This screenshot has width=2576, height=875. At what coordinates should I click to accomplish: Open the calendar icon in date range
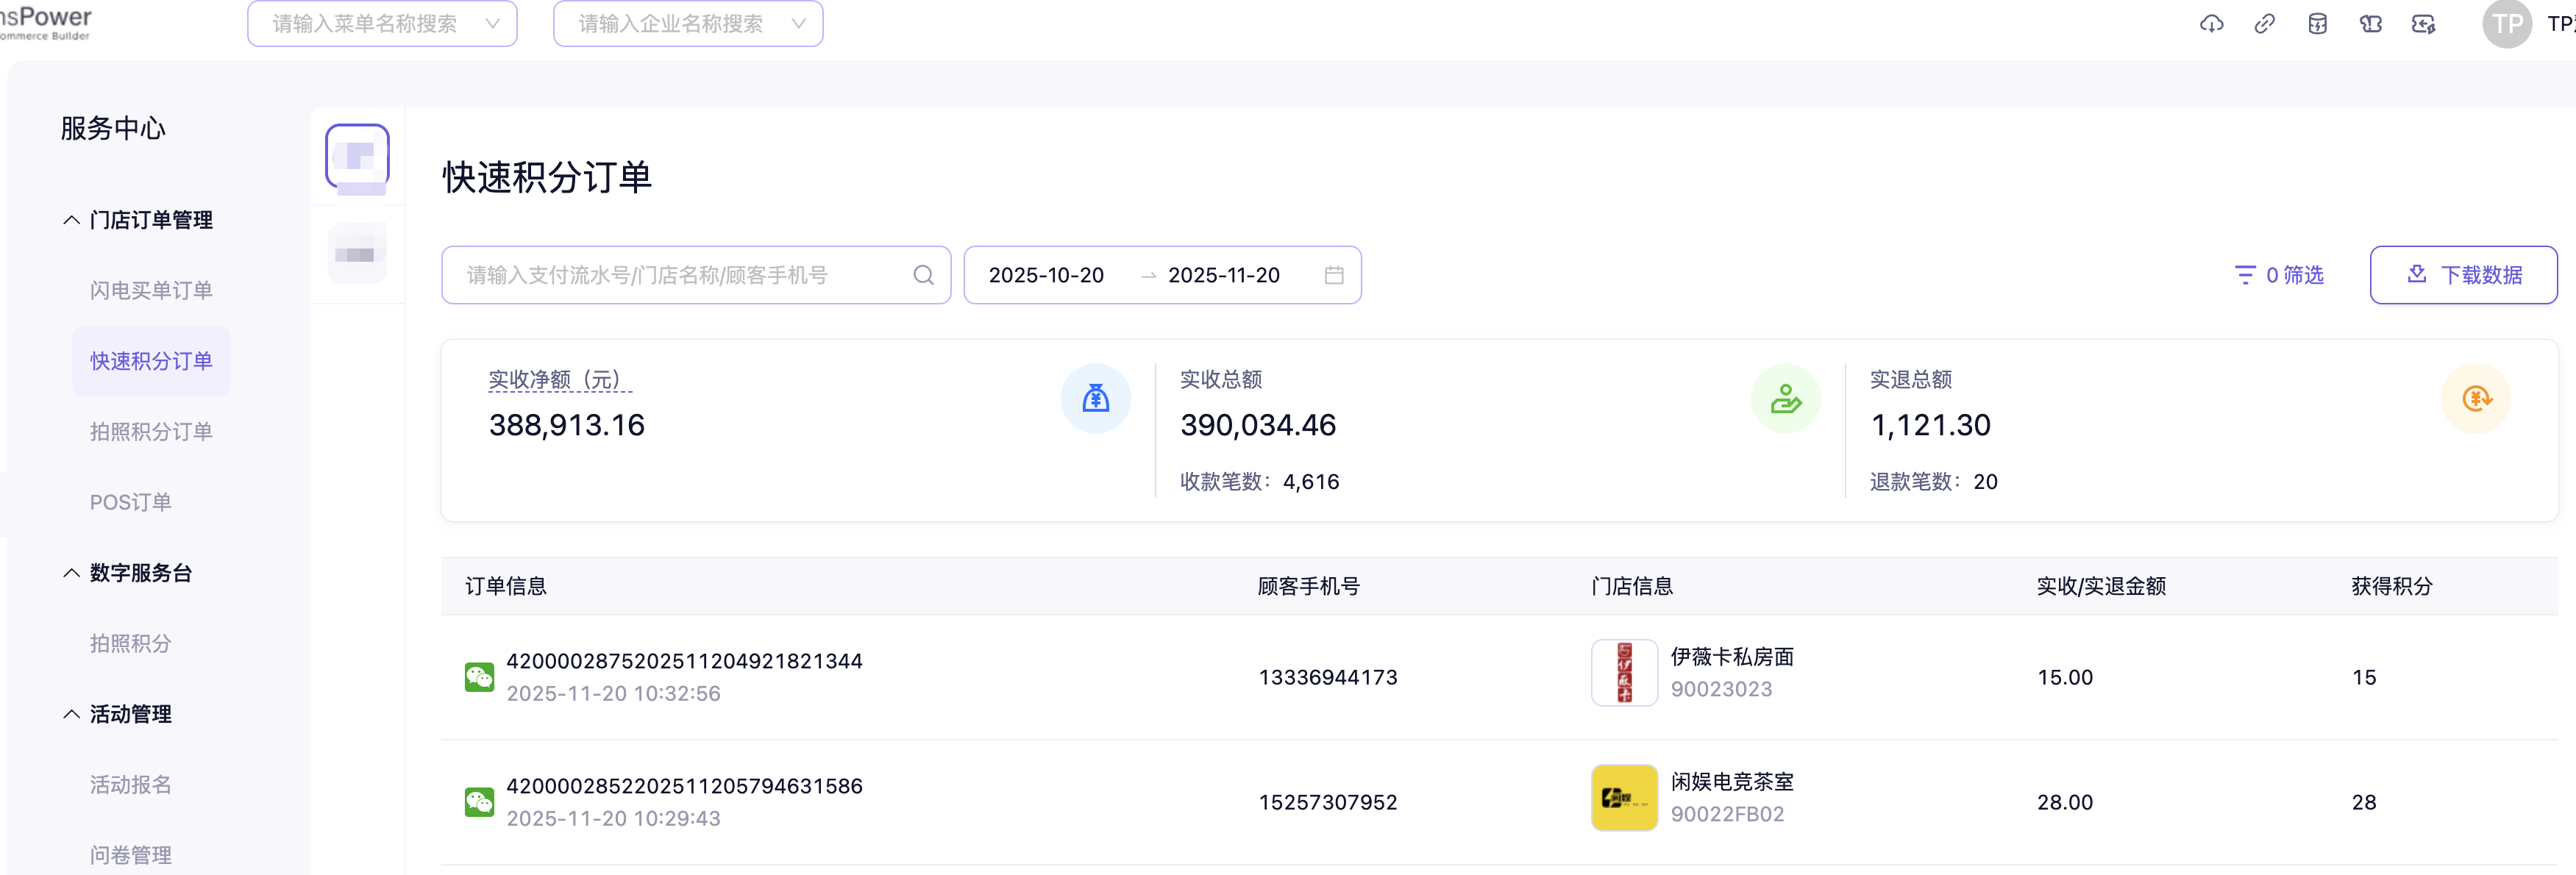coord(1333,275)
